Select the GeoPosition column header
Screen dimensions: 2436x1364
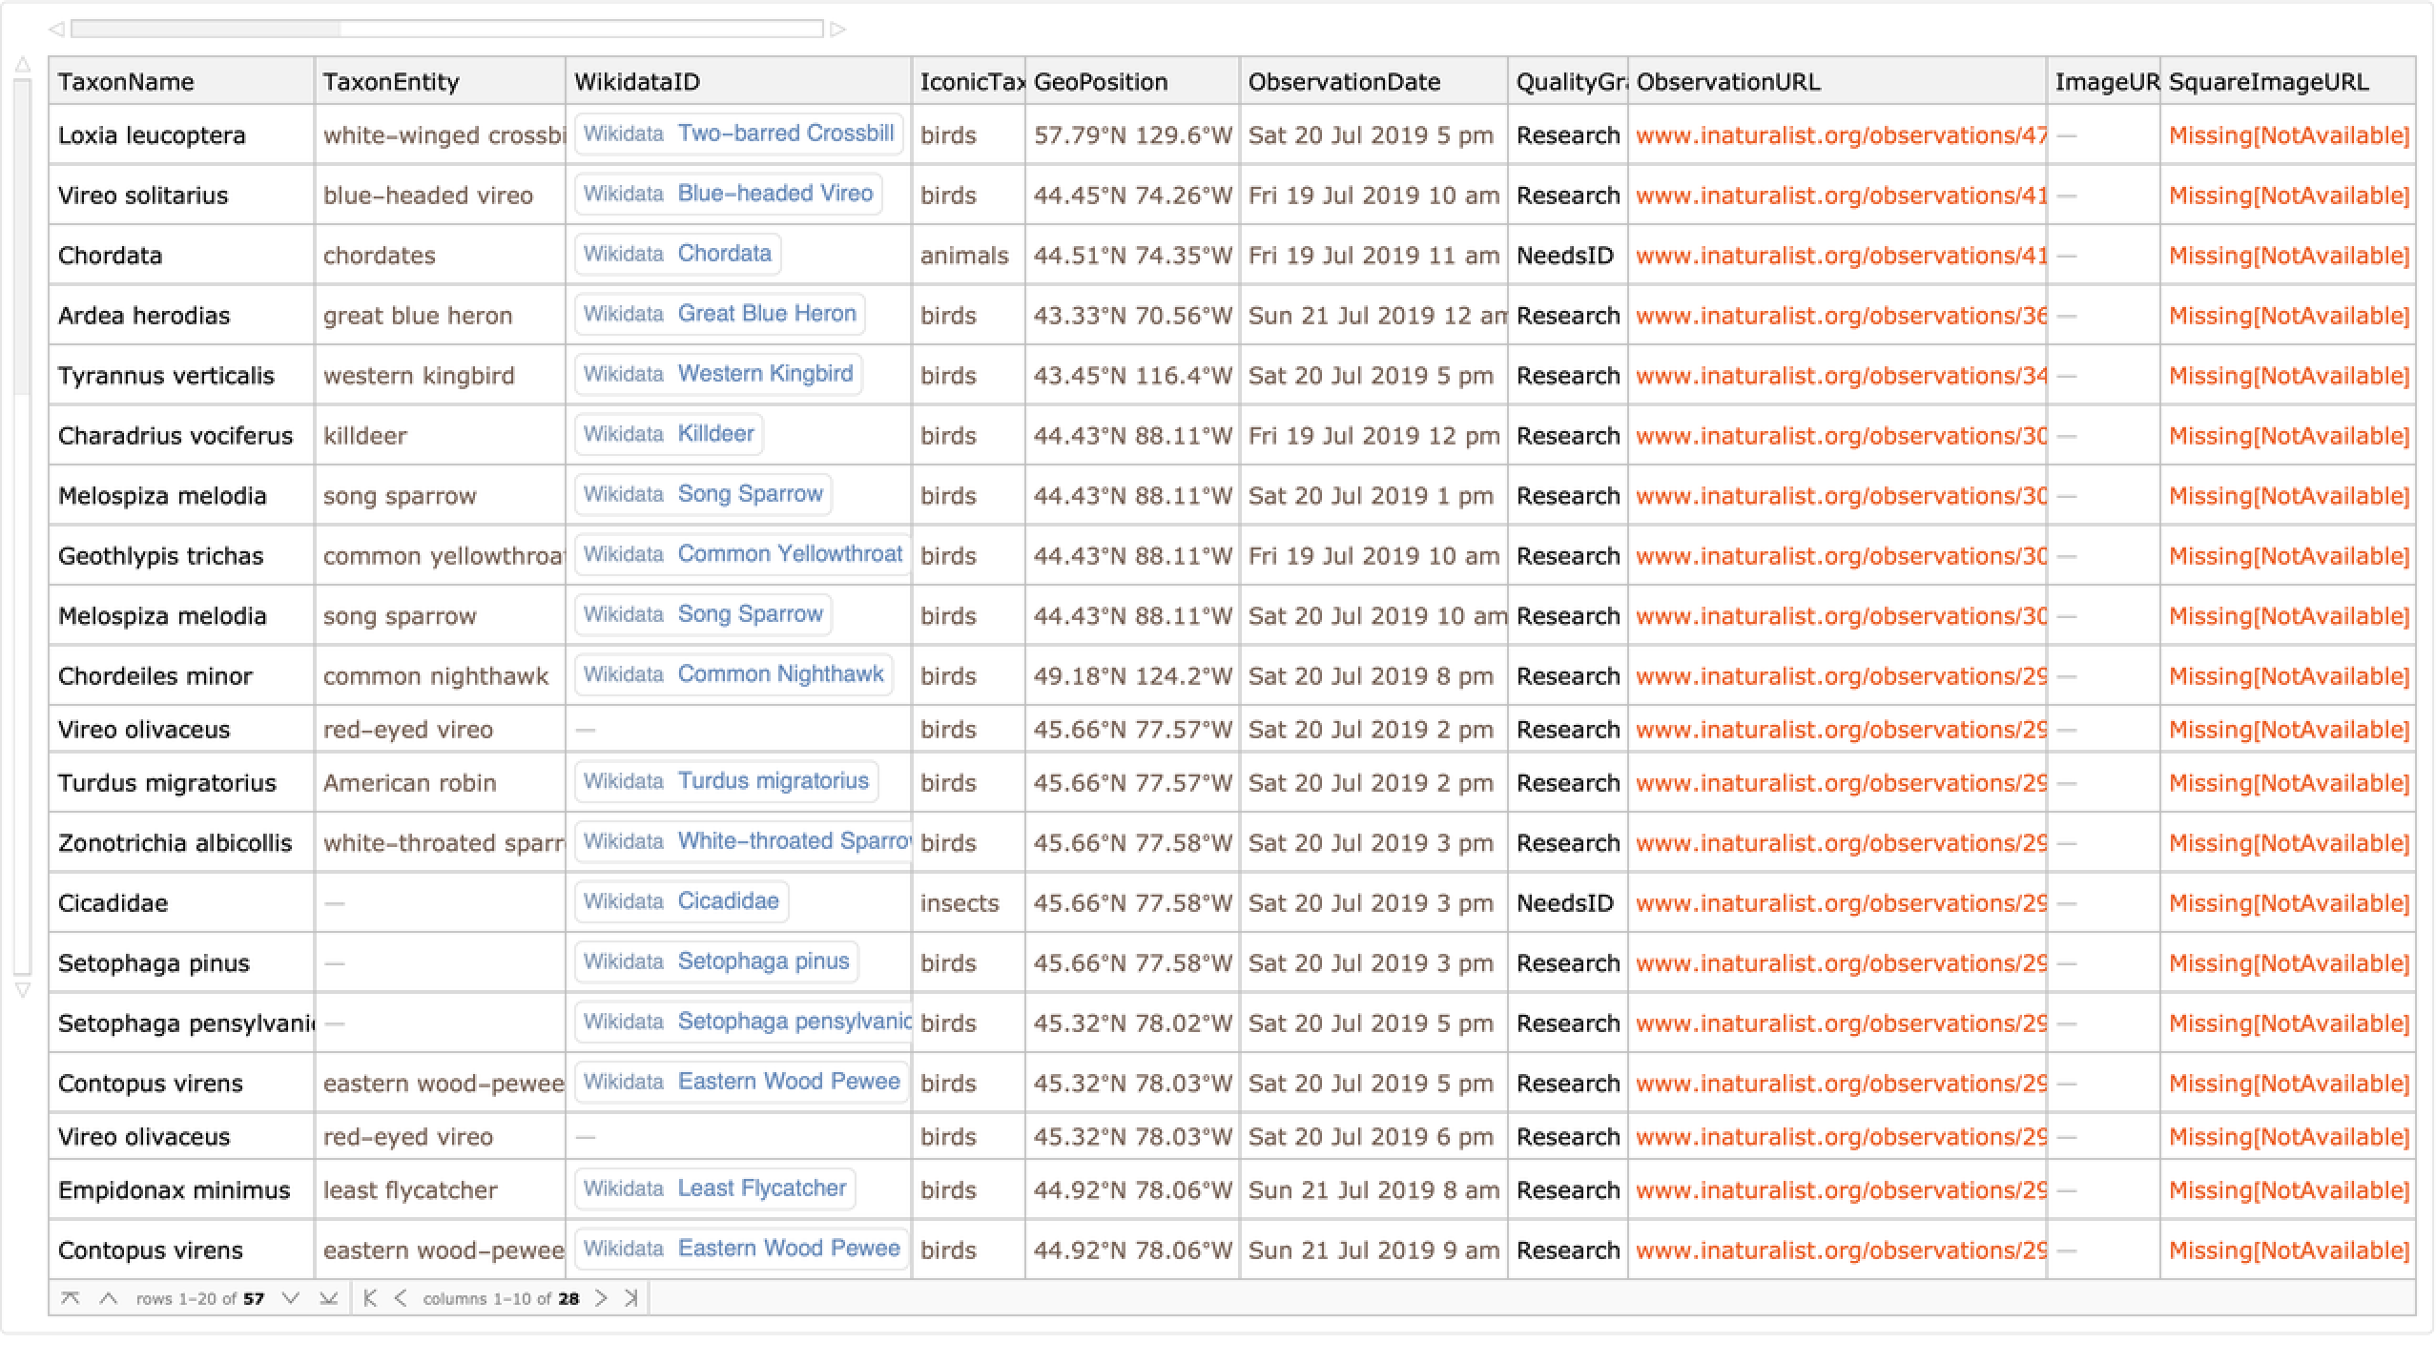coord(1100,82)
